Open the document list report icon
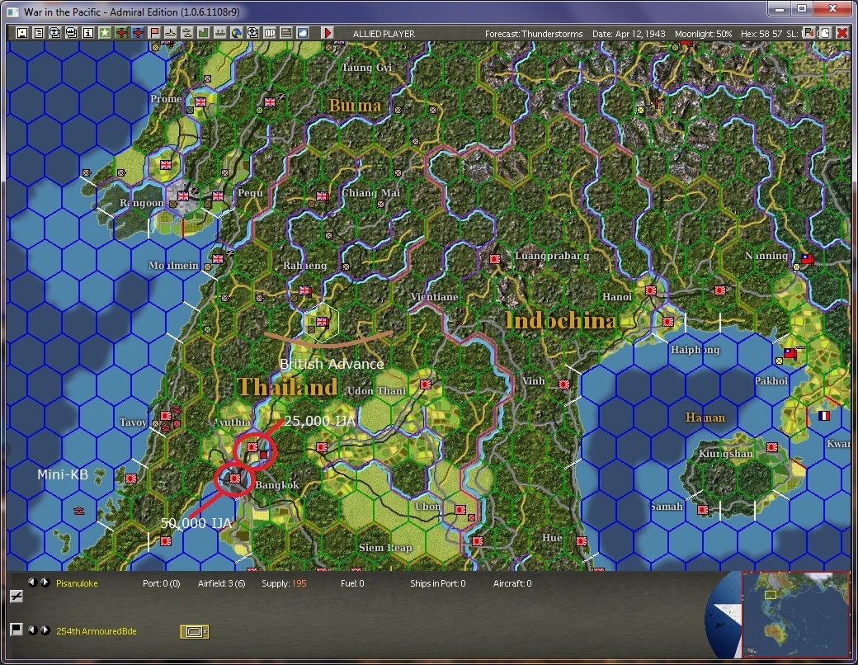This screenshot has height=665, width=858. pos(38,33)
